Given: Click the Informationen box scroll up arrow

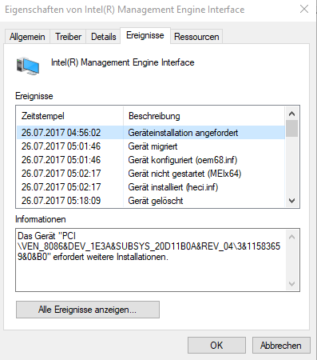Looking at the screenshot, I should click(291, 237).
